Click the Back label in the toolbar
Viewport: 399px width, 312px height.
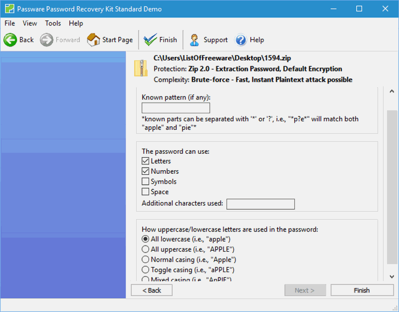(x=26, y=40)
